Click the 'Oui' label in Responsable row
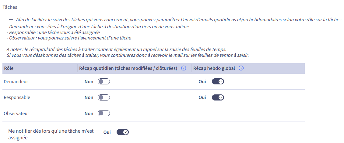344x143 pixels. [x=202, y=97]
